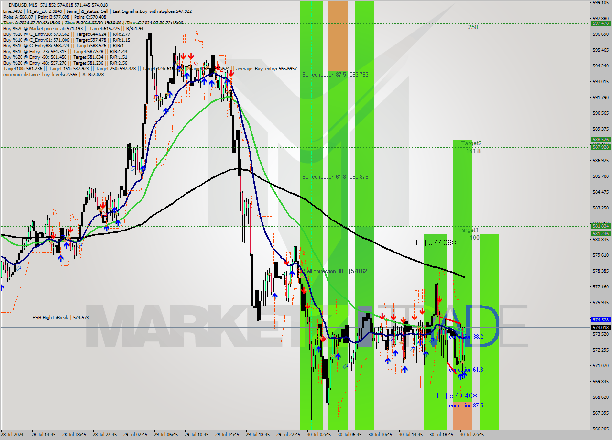Click the Target1 label
The image size is (612, 440).
469,230
